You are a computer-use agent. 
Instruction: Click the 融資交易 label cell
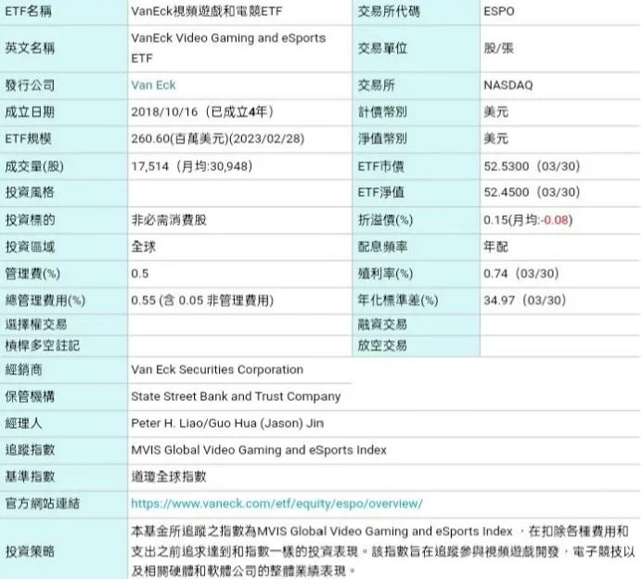pyautogui.click(x=416, y=325)
